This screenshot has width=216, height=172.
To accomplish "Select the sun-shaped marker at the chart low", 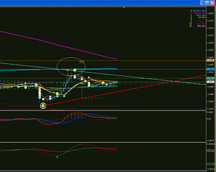I will [x=43, y=106].
